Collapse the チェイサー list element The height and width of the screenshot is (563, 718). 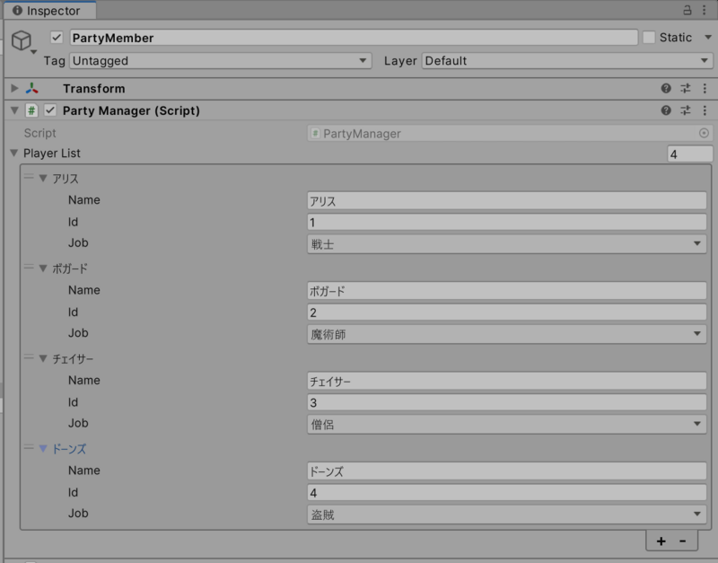pos(43,358)
